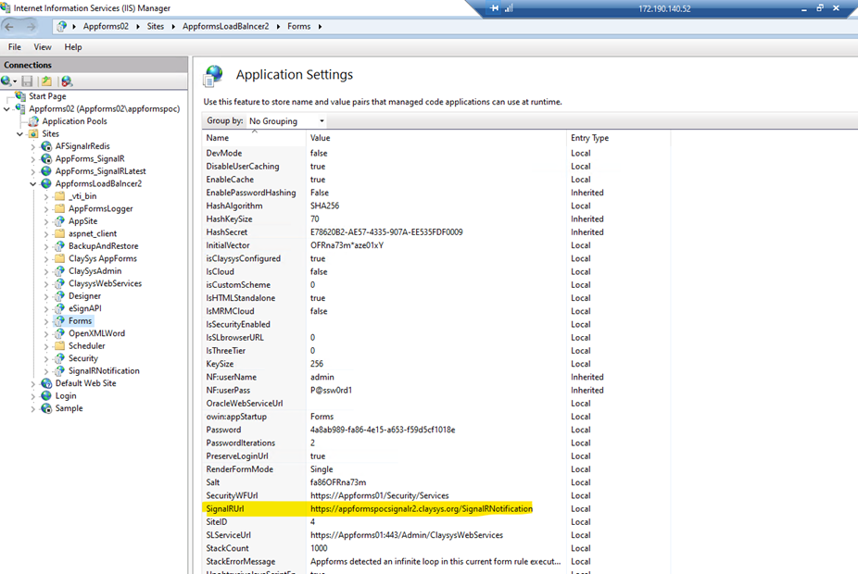The height and width of the screenshot is (574, 858).
Task: Click the Start Page icon in tree
Action: (20, 96)
